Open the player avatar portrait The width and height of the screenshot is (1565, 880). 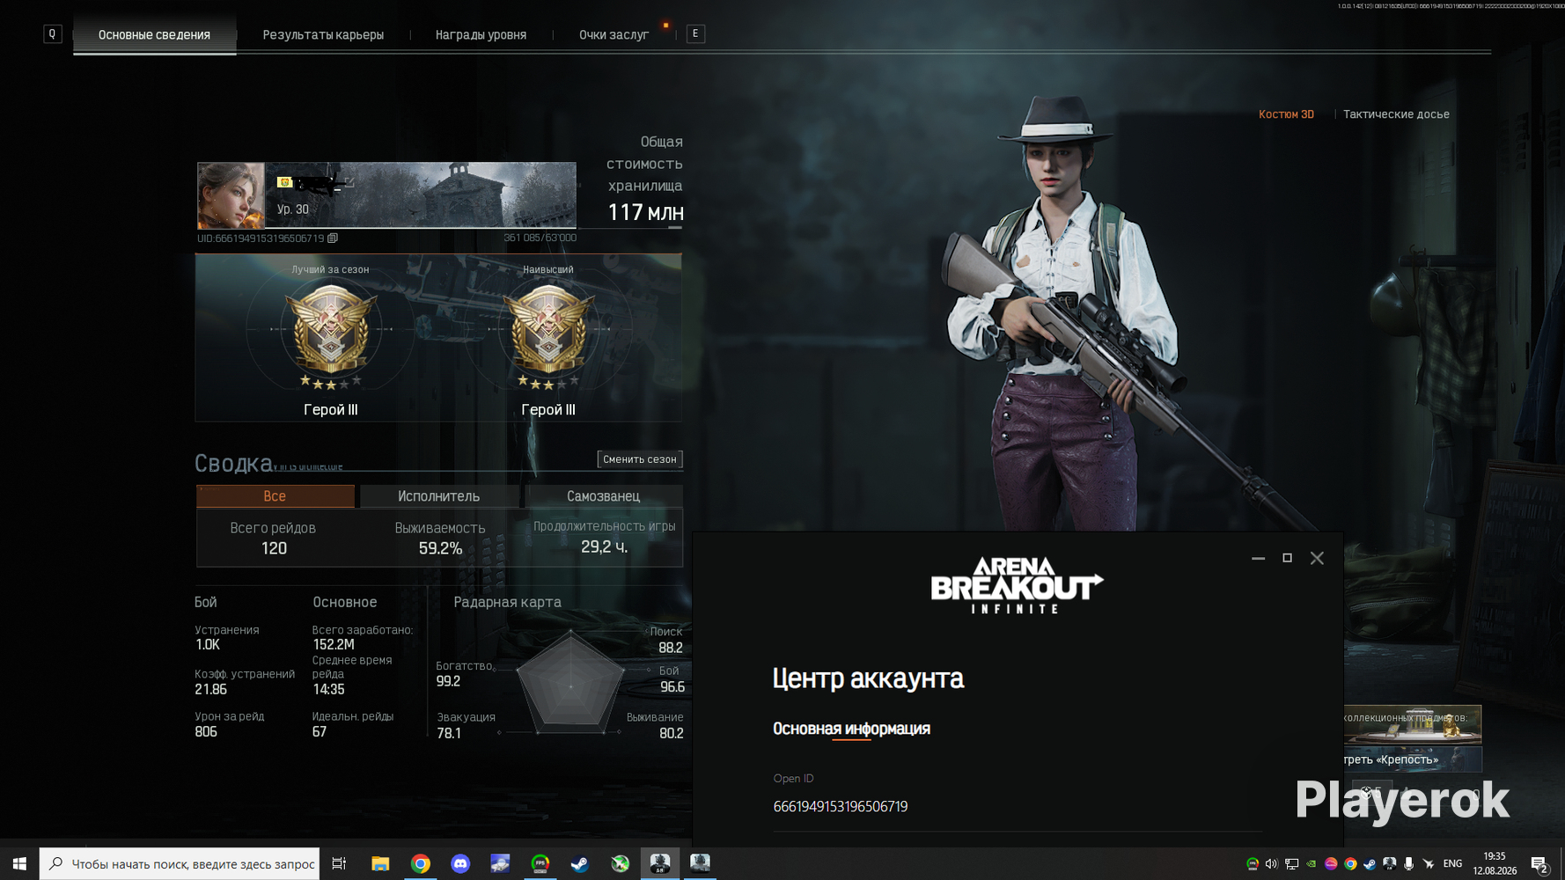(231, 195)
